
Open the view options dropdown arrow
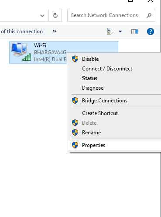pos(120,31)
